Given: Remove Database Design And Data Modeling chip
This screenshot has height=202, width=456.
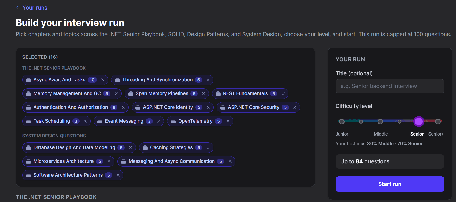Looking at the screenshot, I should click(x=131, y=148).
